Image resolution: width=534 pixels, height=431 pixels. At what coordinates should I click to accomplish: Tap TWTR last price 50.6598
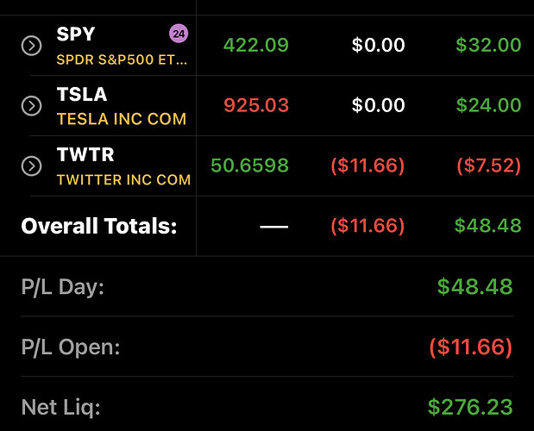[249, 166]
